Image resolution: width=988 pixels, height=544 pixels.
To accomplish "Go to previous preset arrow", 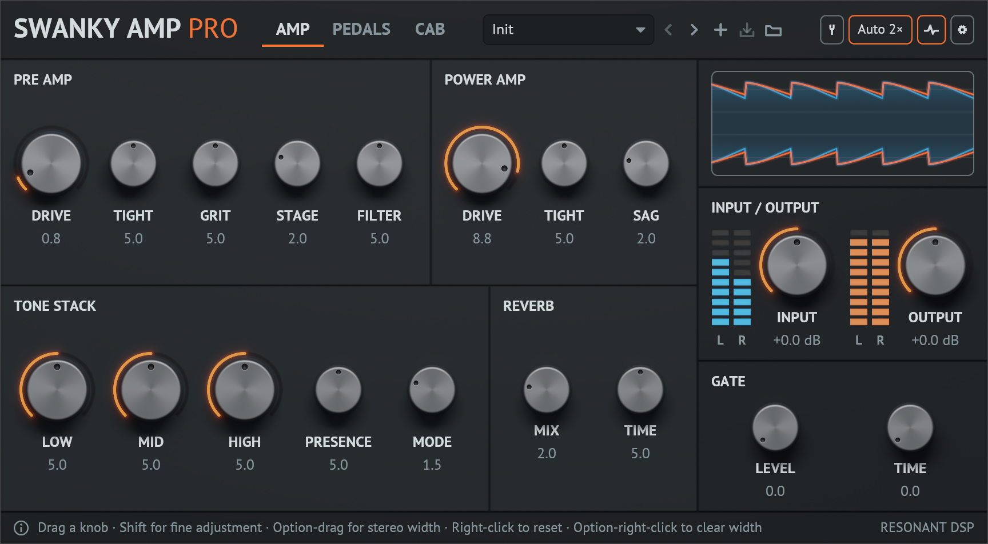I will click(668, 30).
